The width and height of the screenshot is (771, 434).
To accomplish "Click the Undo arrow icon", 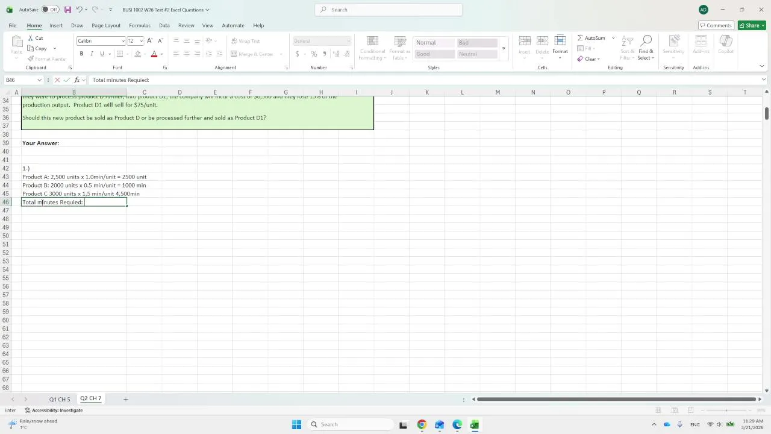I will [x=79, y=10].
